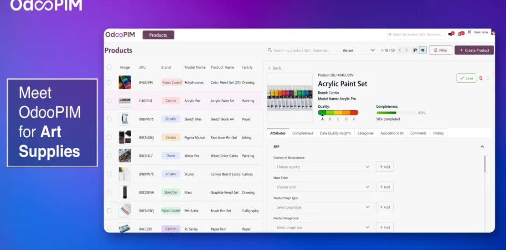Switch to kanban view
The height and width of the screenshot is (250, 506).
pos(415,50)
